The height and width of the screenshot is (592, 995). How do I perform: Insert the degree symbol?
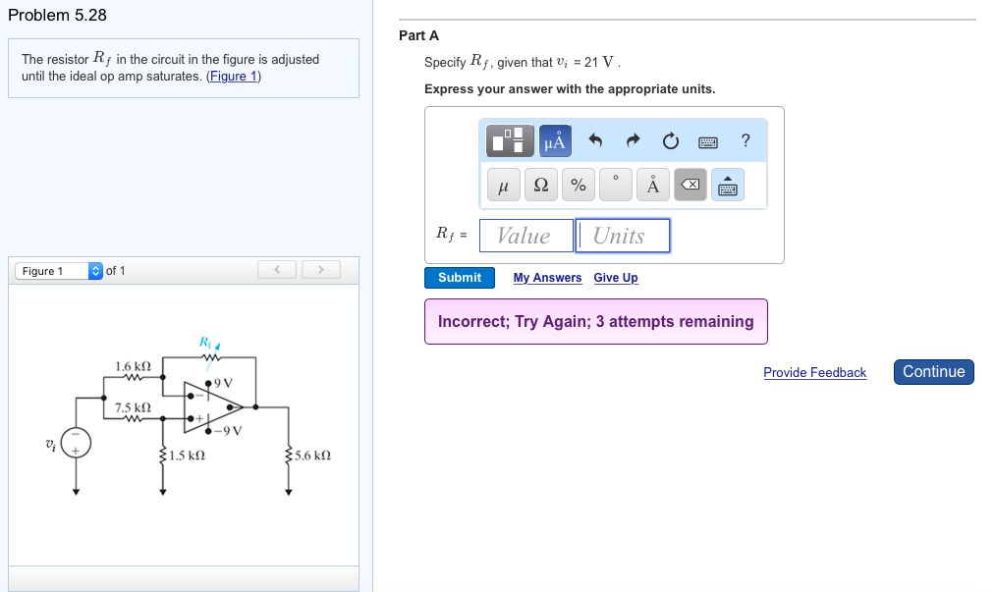click(615, 185)
